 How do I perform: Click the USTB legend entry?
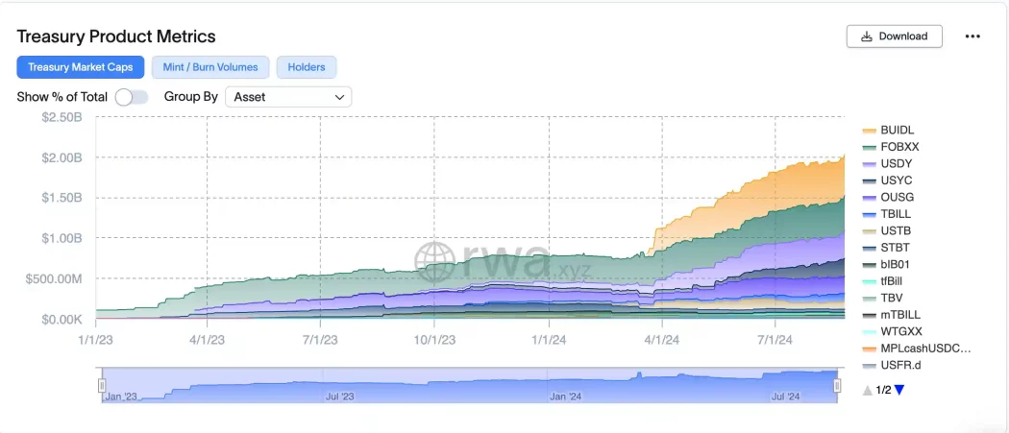[896, 230]
